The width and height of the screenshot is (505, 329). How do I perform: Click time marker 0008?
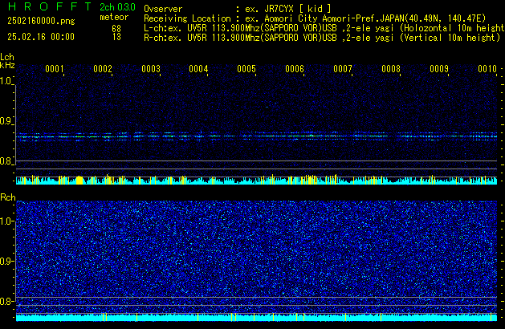click(x=391, y=69)
